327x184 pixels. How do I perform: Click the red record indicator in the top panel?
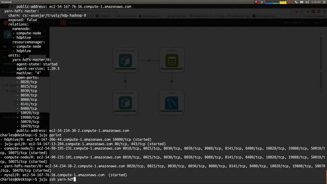point(256,2)
